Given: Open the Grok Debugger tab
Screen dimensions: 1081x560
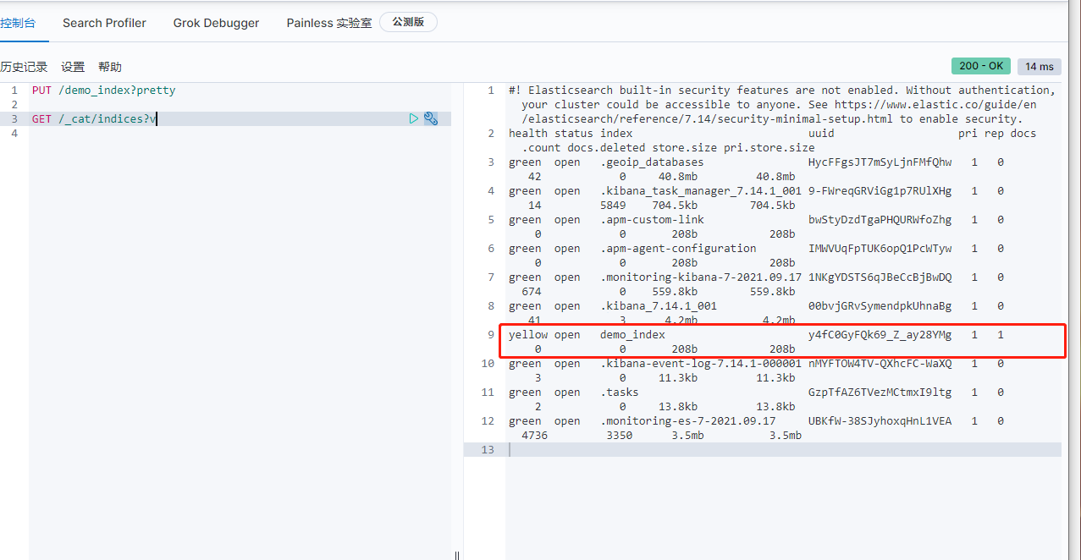Looking at the screenshot, I should (216, 23).
